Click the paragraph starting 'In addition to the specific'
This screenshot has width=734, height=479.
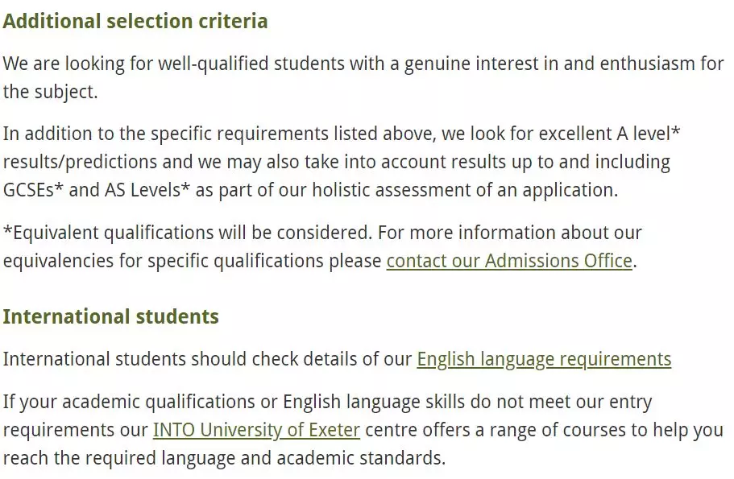pyautogui.click(x=342, y=162)
